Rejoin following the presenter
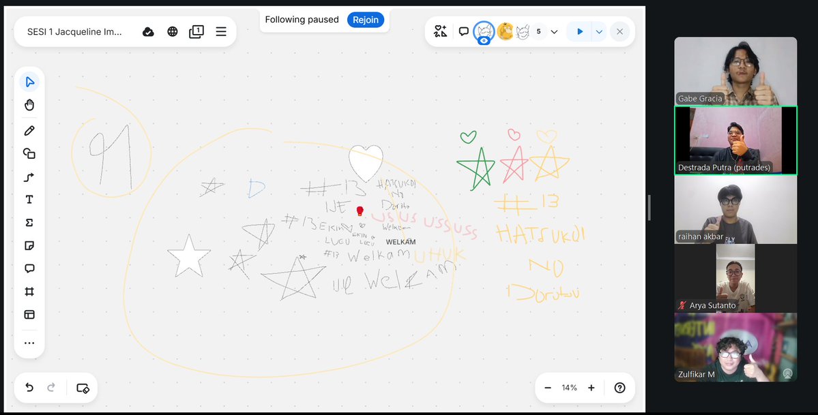 pos(366,20)
